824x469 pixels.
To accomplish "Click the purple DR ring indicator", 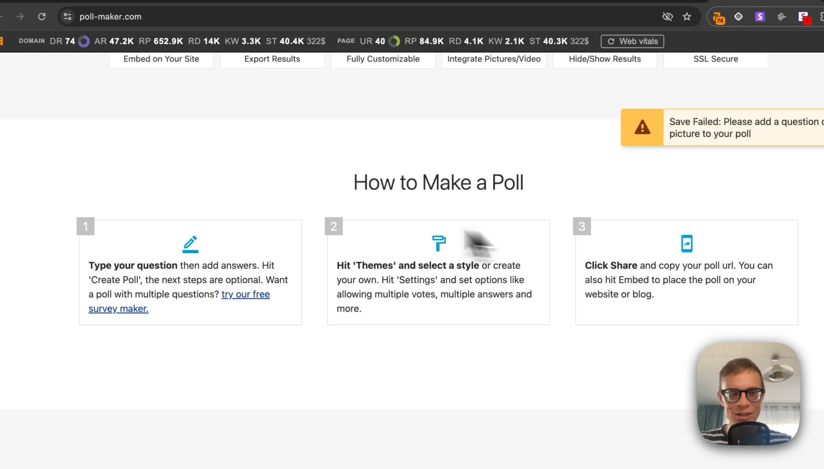I will [84, 41].
